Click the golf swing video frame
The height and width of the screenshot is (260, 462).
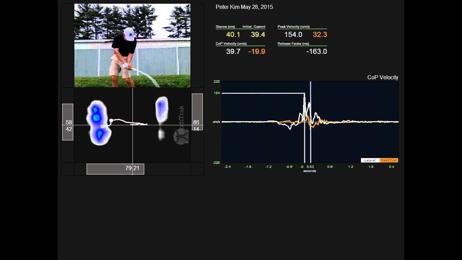click(132, 45)
